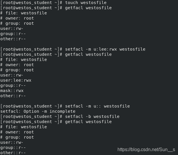Click the 'setfacl: Option -m incomplete' error
The width and height of the screenshot is (178, 155).
pyautogui.click(x=38, y=111)
